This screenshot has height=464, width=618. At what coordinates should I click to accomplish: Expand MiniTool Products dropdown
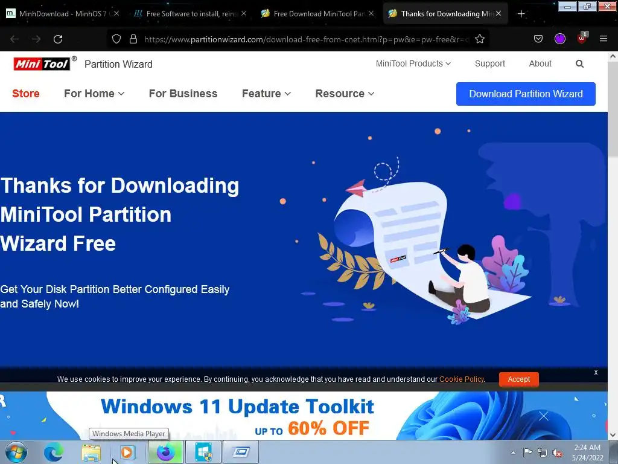pyautogui.click(x=413, y=63)
